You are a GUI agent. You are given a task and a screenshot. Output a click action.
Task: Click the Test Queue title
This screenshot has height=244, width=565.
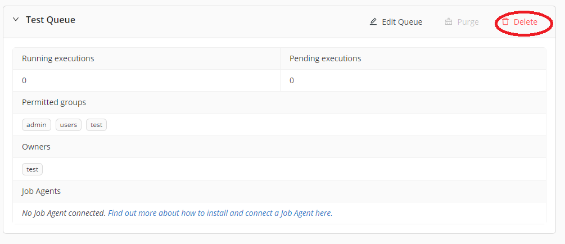click(51, 20)
